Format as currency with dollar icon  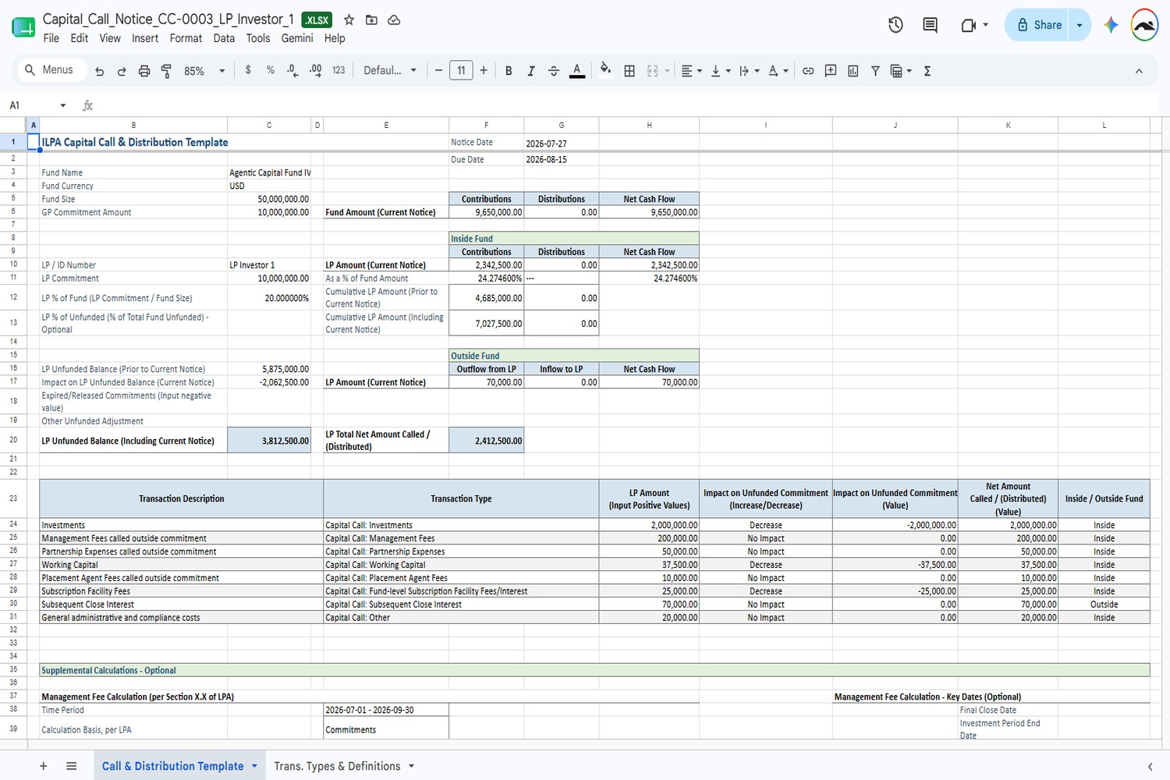click(248, 70)
